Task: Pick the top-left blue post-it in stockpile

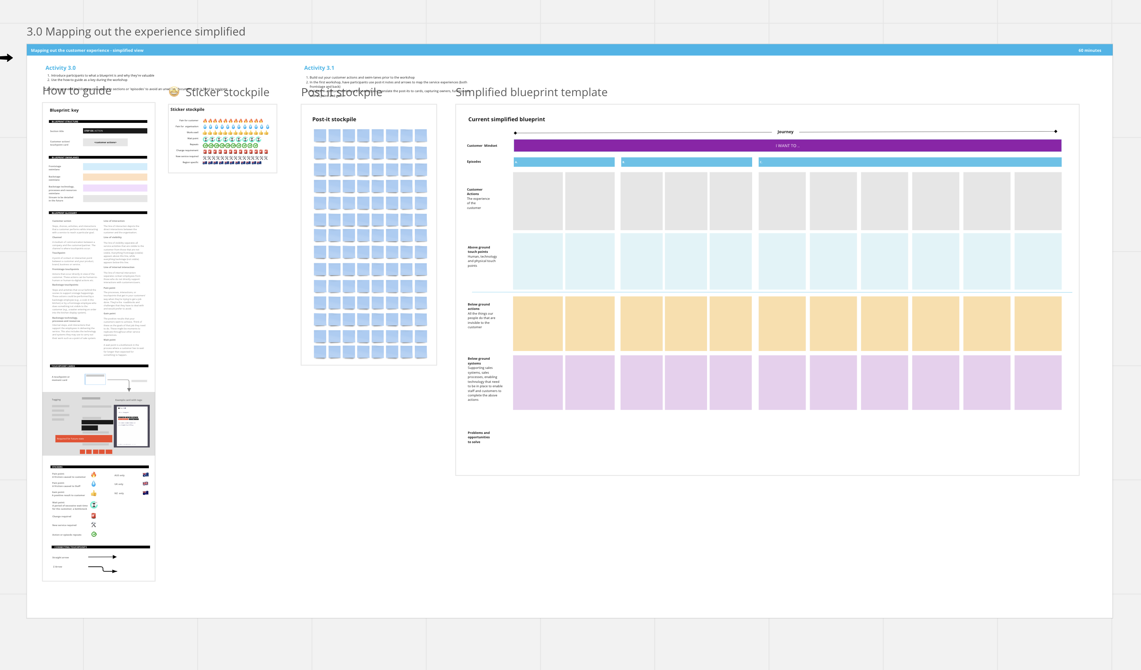Action: click(x=320, y=135)
